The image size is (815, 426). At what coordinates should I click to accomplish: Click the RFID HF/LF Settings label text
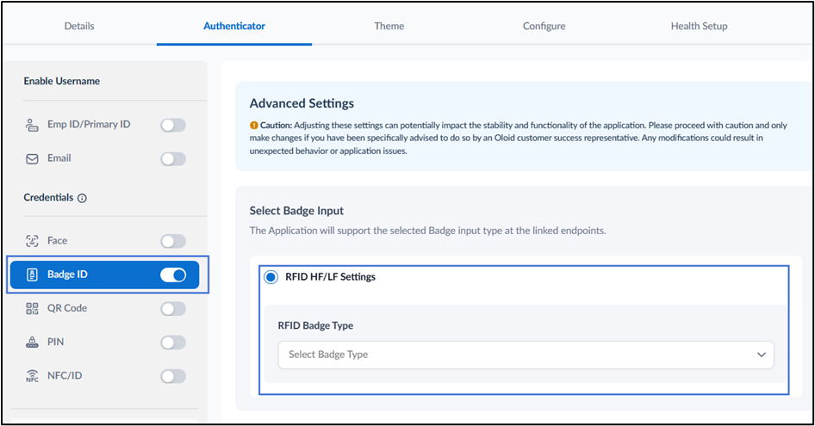pos(331,277)
